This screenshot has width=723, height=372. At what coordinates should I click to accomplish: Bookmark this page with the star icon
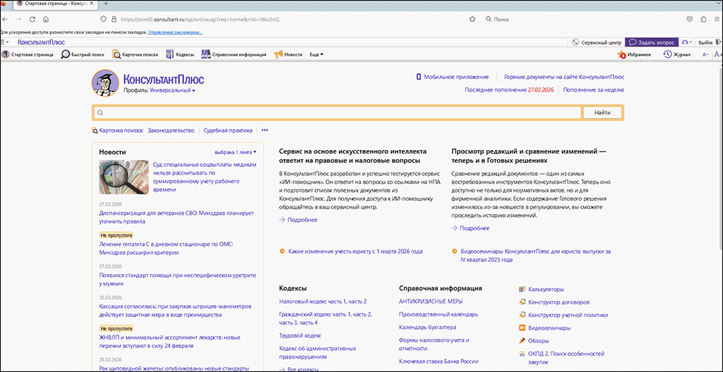472,19
